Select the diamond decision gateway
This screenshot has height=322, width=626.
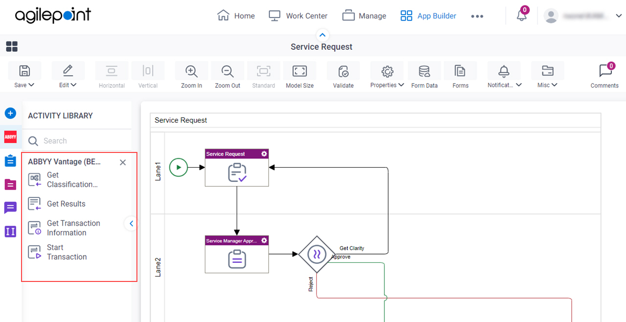click(x=316, y=254)
